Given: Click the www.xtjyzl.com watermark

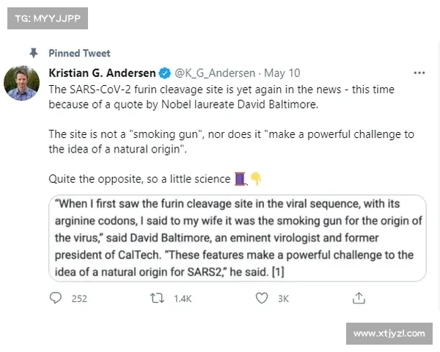Looking at the screenshot, I should coord(389,334).
